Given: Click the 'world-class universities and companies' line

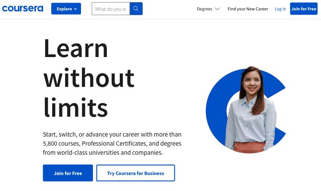Looking at the screenshot, I should click(x=110, y=153).
